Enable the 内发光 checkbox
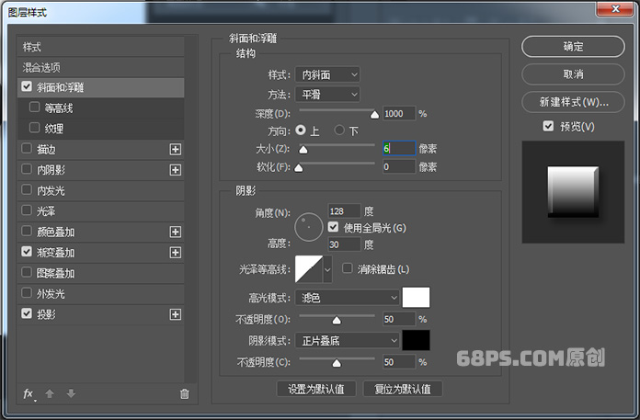 click(27, 189)
